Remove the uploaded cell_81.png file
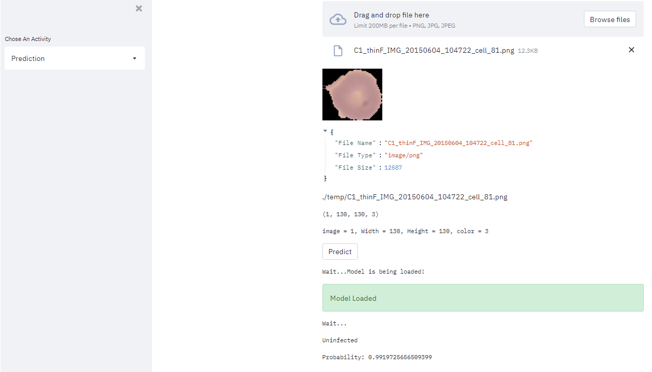This screenshot has height=372, width=652. [x=631, y=50]
